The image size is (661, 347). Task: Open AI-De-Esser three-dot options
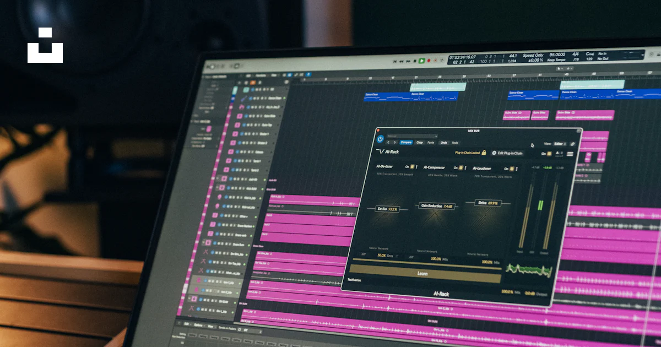tap(416, 167)
